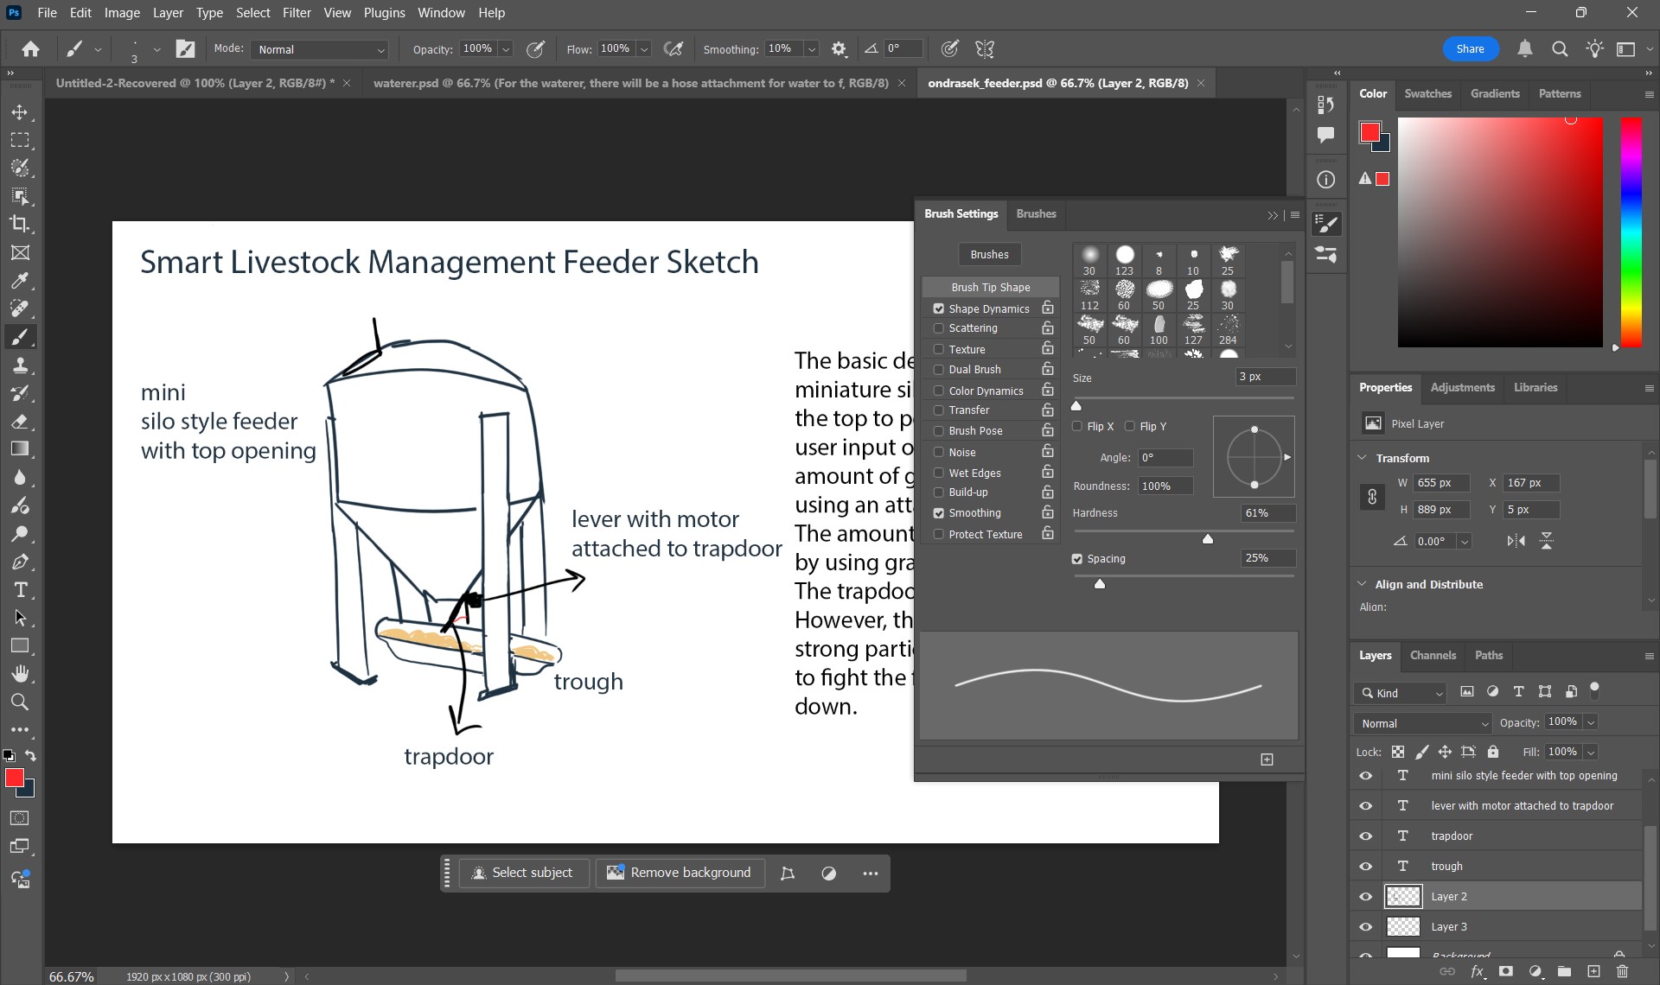Select the Rectangular Marquee tool
The width and height of the screenshot is (1660, 985).
pos(20,140)
